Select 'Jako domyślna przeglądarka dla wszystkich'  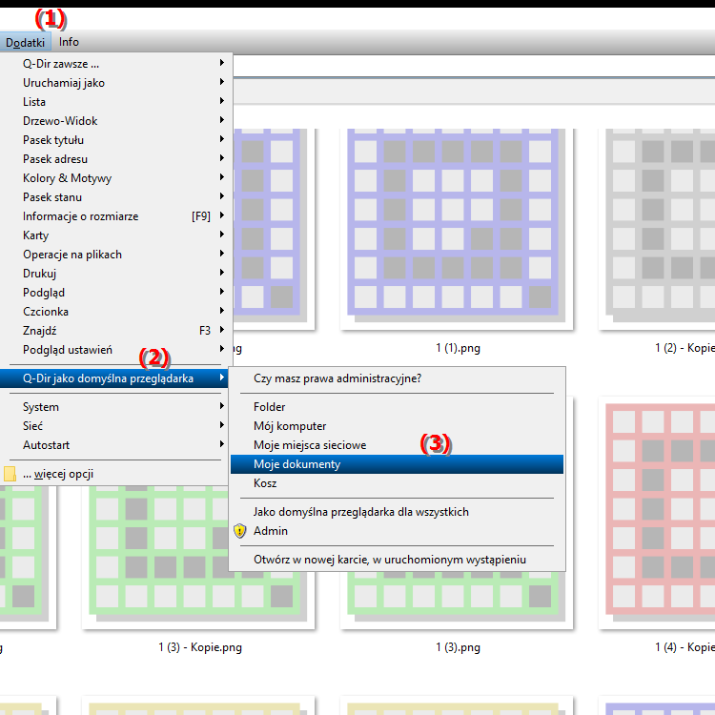point(397,512)
